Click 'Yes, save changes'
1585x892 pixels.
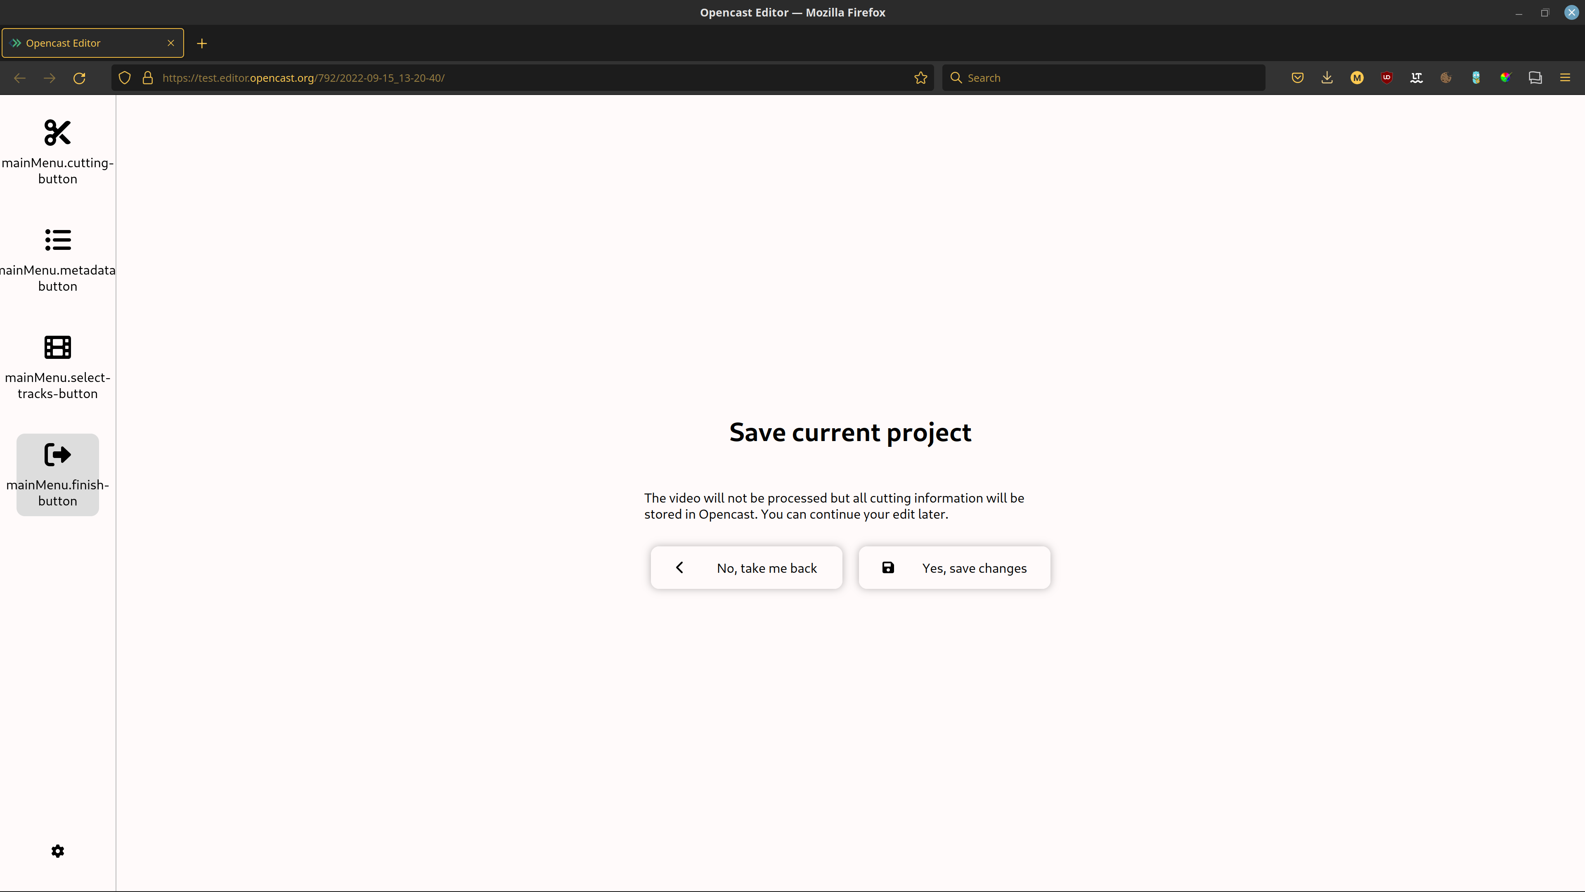(954, 567)
